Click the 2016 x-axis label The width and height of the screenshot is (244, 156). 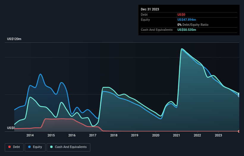(72, 135)
